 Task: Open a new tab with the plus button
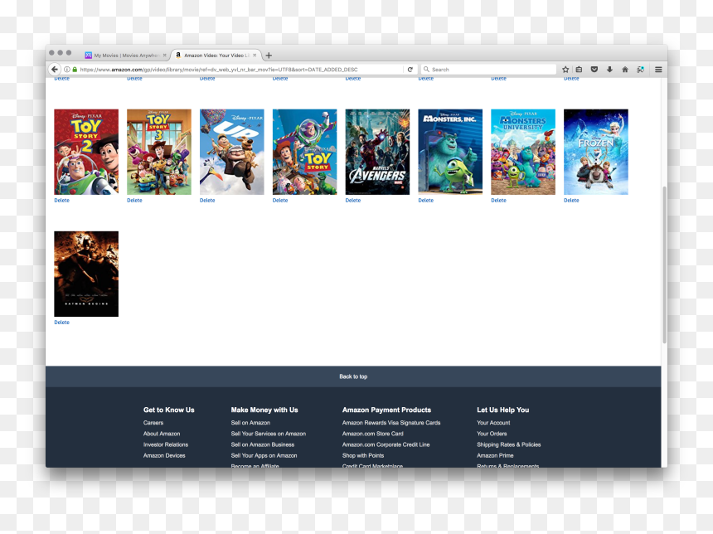[x=269, y=56]
